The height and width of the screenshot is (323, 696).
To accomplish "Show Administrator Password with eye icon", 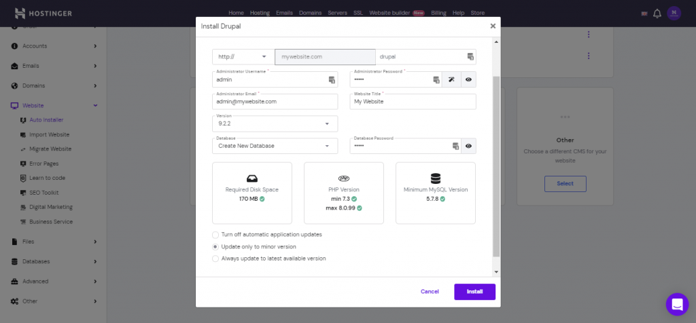I will 468,80.
